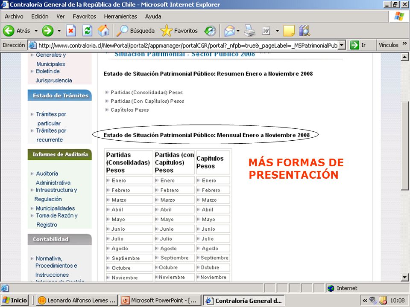Image resolution: width=410 pixels, height=307 pixels.
Task: Open the edit button dropdown arrow
Action: click(277, 31)
